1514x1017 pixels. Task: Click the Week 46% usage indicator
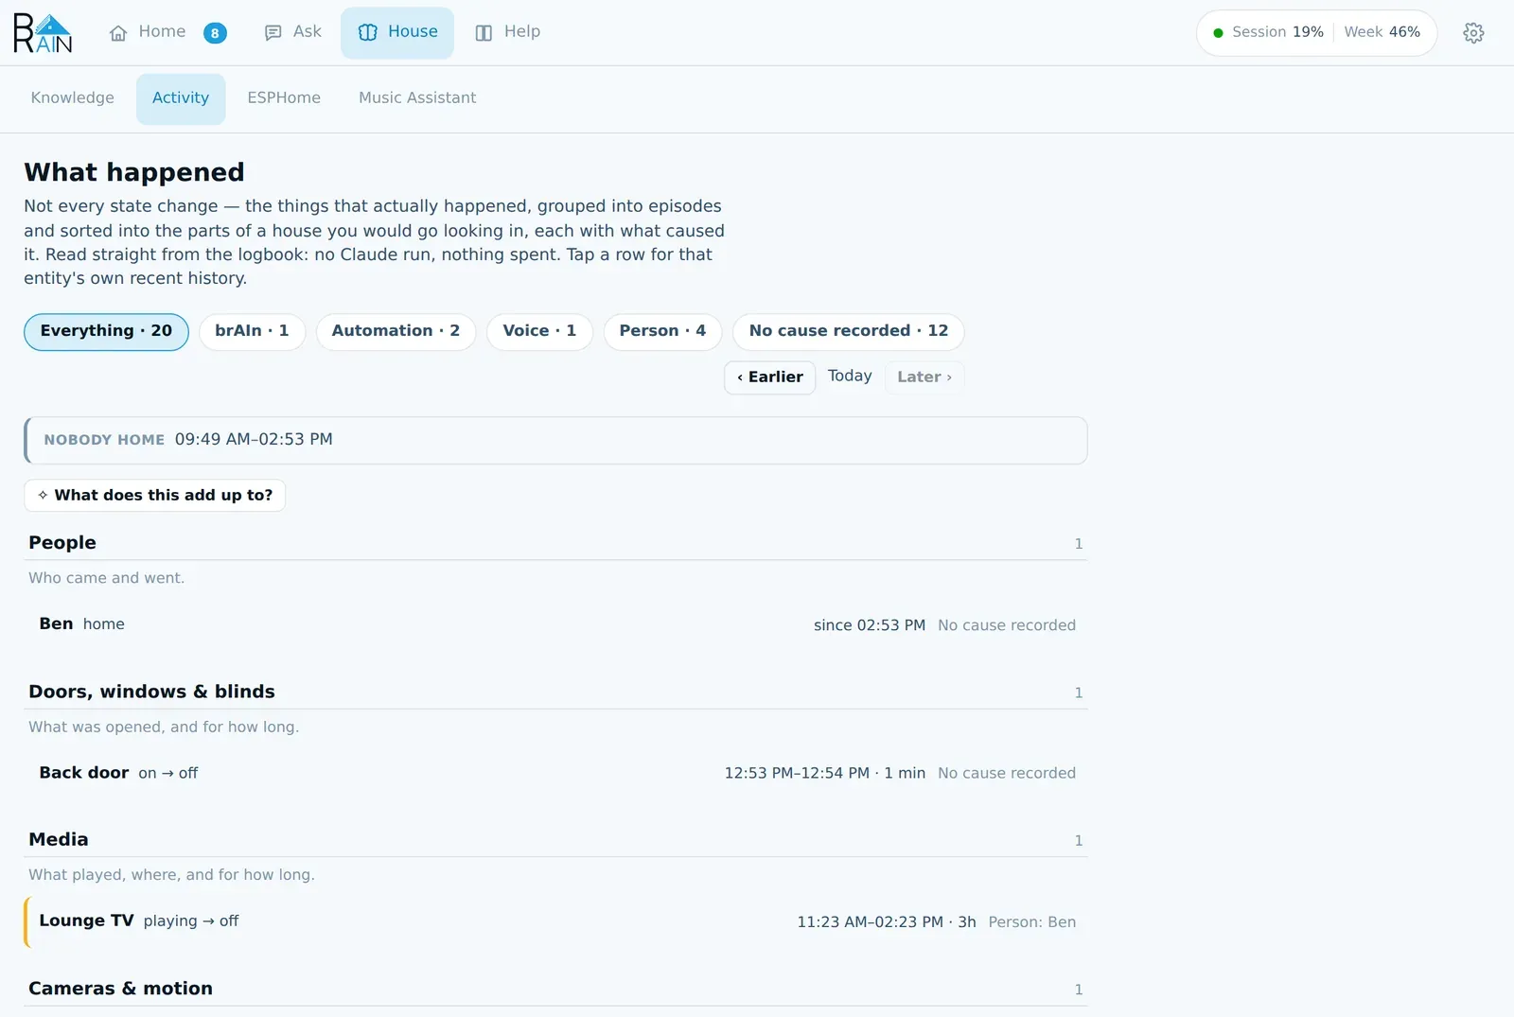click(1382, 32)
